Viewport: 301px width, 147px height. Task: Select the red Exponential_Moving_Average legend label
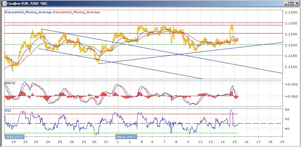[x=77, y=12]
